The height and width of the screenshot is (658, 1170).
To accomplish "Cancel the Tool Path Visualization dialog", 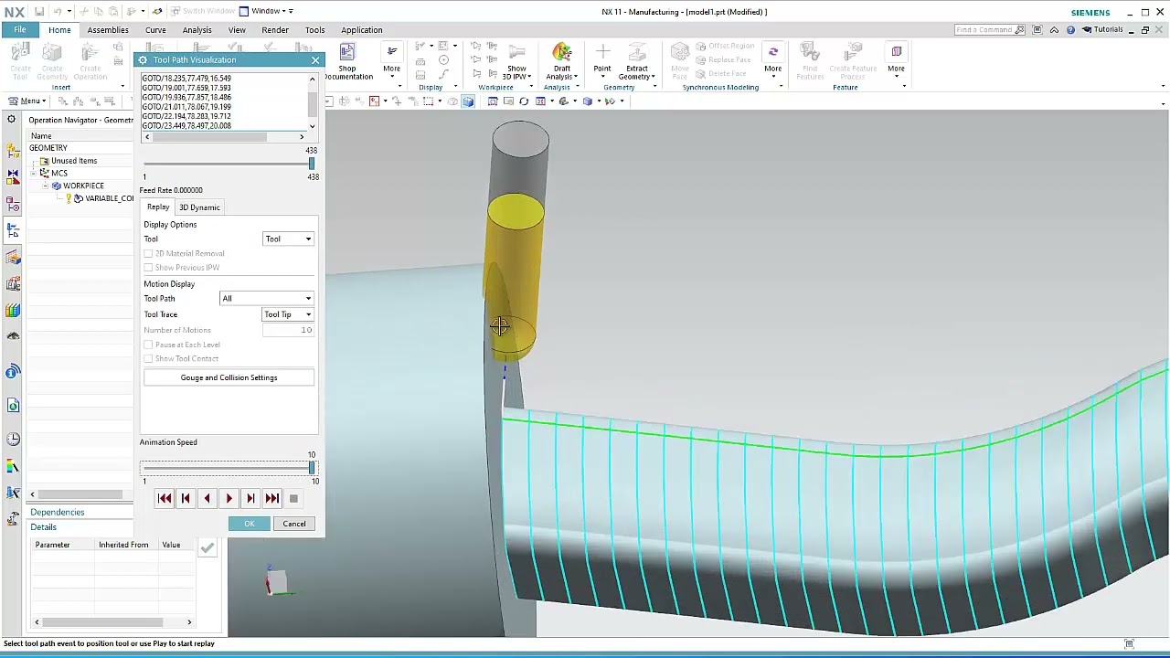I will (x=294, y=524).
